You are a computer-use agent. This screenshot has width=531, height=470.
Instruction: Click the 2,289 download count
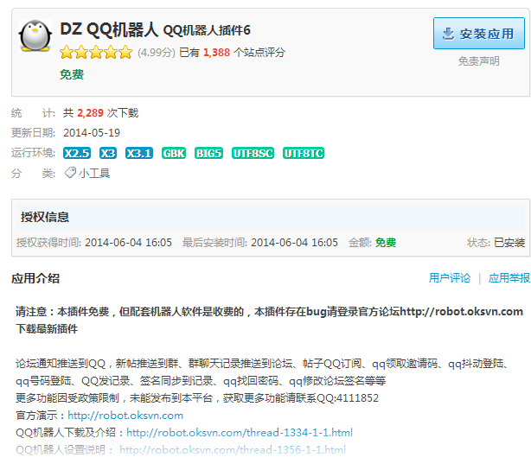pos(90,113)
